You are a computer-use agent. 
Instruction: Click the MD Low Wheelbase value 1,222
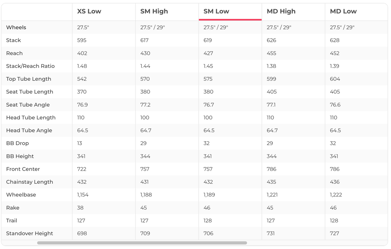(x=336, y=195)
